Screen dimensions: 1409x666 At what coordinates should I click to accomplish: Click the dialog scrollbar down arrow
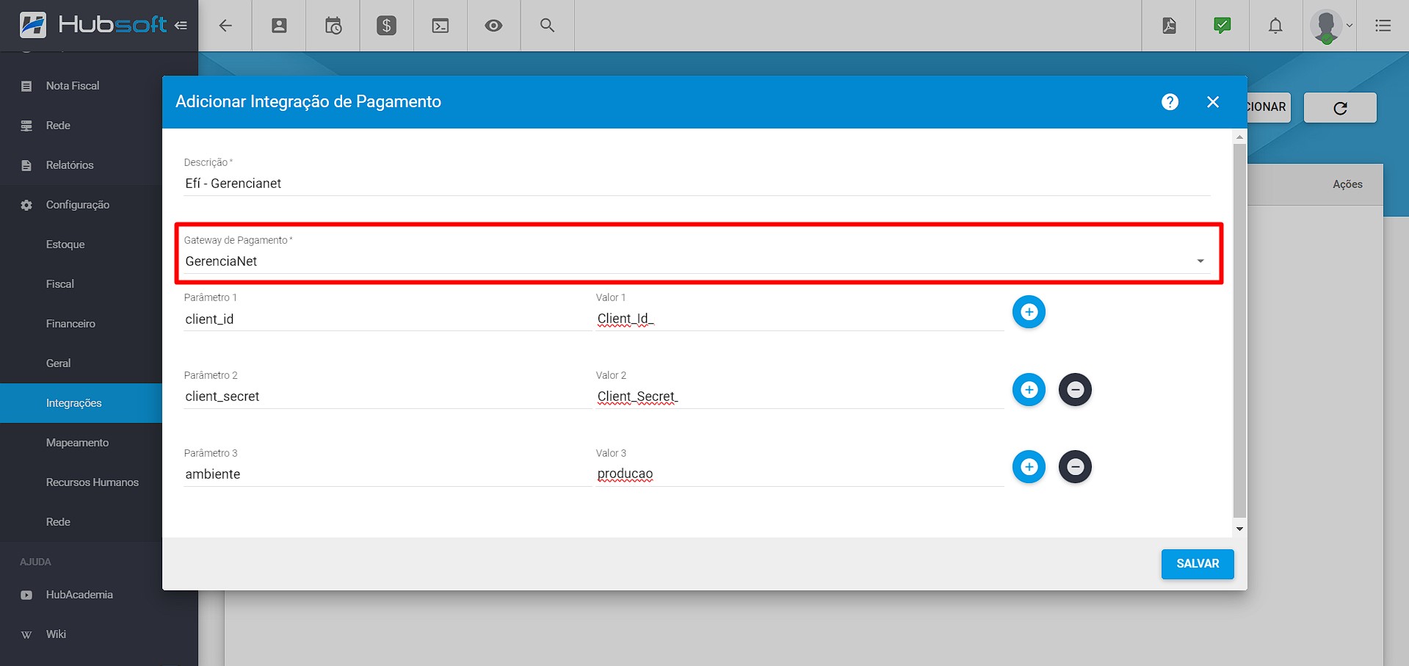1239,529
